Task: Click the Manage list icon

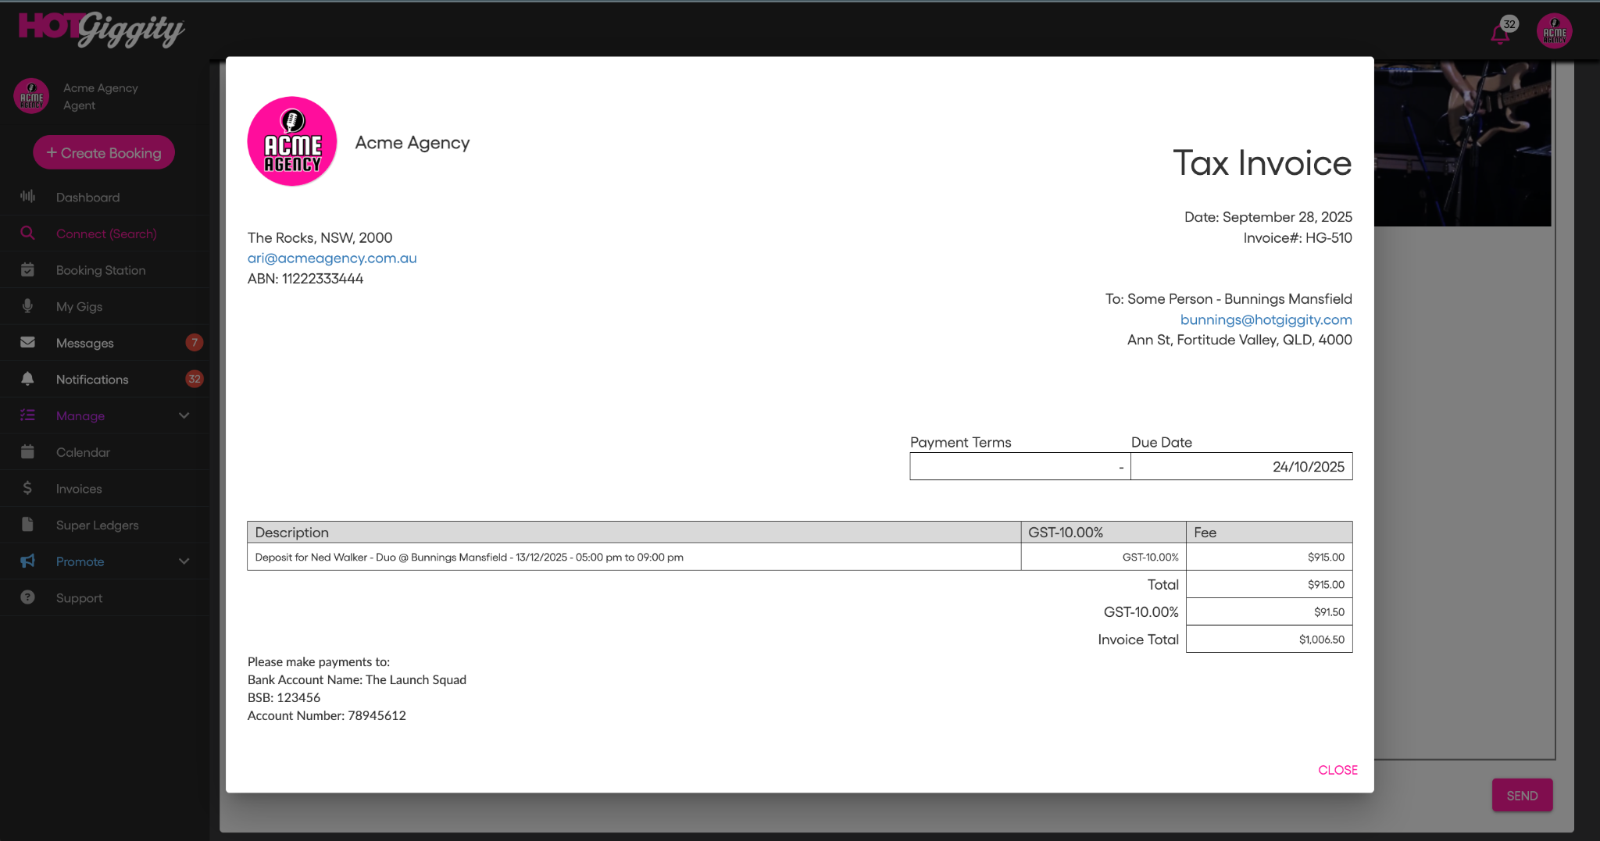Action: (27, 415)
